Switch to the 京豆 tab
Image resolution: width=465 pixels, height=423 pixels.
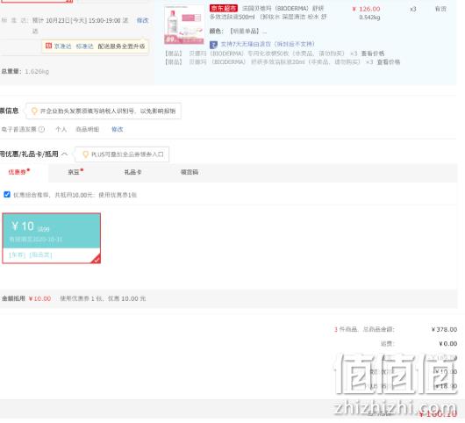click(x=75, y=172)
